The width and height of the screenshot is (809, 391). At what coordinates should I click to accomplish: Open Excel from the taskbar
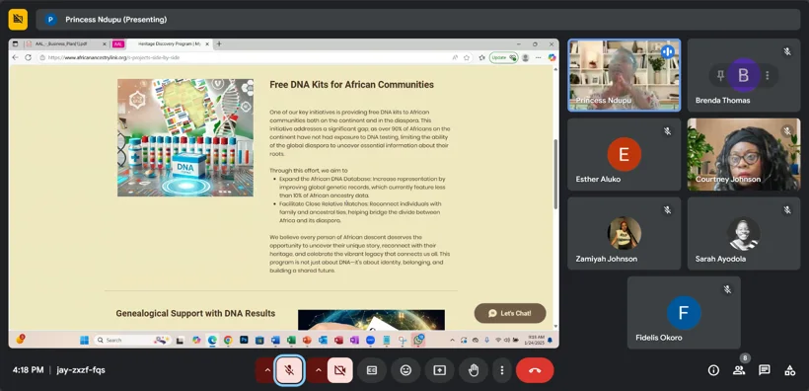(x=291, y=340)
